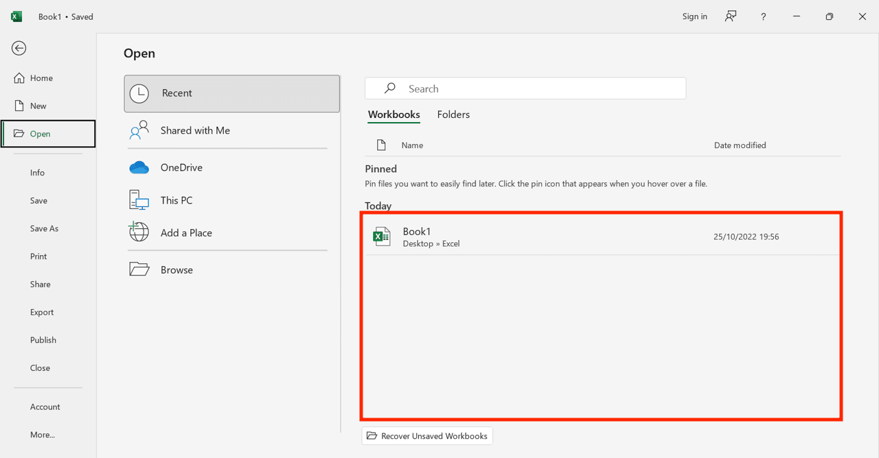The width and height of the screenshot is (879, 458).
Task: Select the OneDrive location
Action: point(232,167)
